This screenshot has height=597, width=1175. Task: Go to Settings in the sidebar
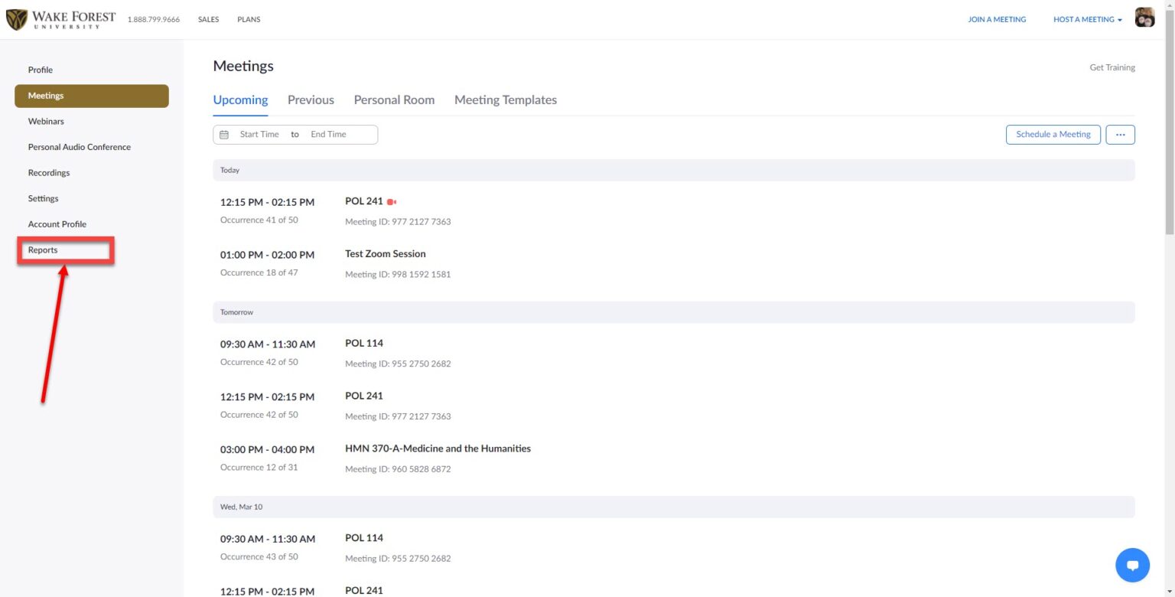tap(43, 198)
